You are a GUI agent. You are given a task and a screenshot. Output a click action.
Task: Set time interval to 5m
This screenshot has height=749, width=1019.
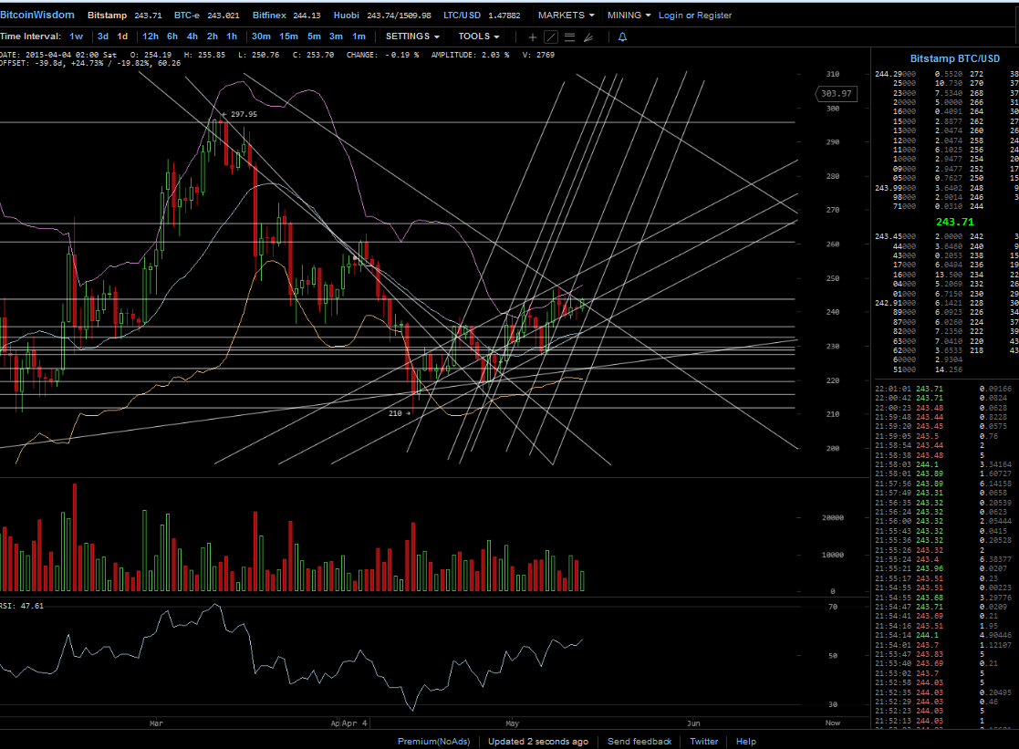coord(314,36)
